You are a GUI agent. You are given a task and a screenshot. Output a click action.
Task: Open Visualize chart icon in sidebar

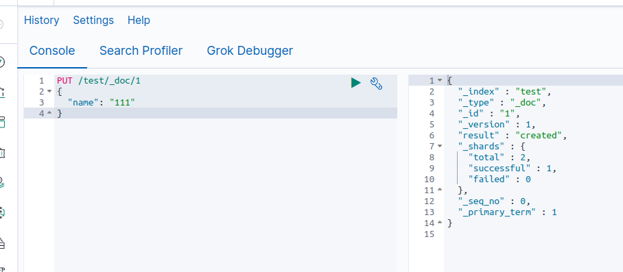(2, 92)
